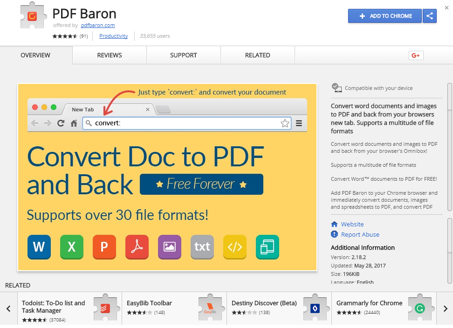Screen dimensions: 453x328
Task: Click the star rating of PDF Baron
Action: [65, 36]
